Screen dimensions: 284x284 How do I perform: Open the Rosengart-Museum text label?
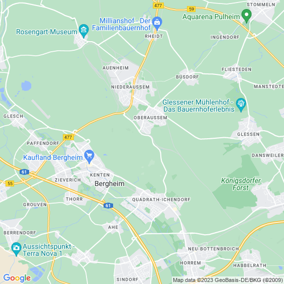pos(47,32)
